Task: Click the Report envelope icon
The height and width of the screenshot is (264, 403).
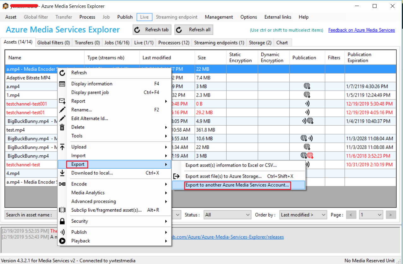Action: point(62,101)
